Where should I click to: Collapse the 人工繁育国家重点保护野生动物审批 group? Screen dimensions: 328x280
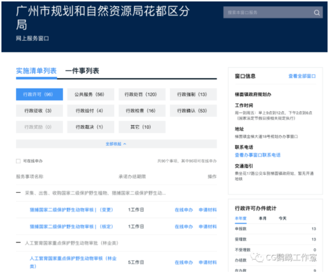18,243
